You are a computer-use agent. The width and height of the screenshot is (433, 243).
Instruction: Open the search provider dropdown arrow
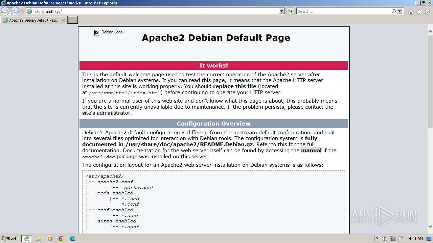click(x=400, y=11)
